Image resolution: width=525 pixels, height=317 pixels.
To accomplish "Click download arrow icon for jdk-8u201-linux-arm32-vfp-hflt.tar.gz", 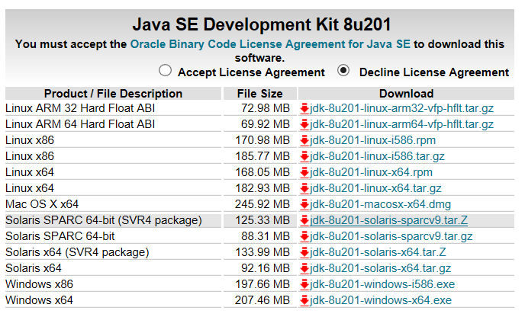I will click(304, 108).
